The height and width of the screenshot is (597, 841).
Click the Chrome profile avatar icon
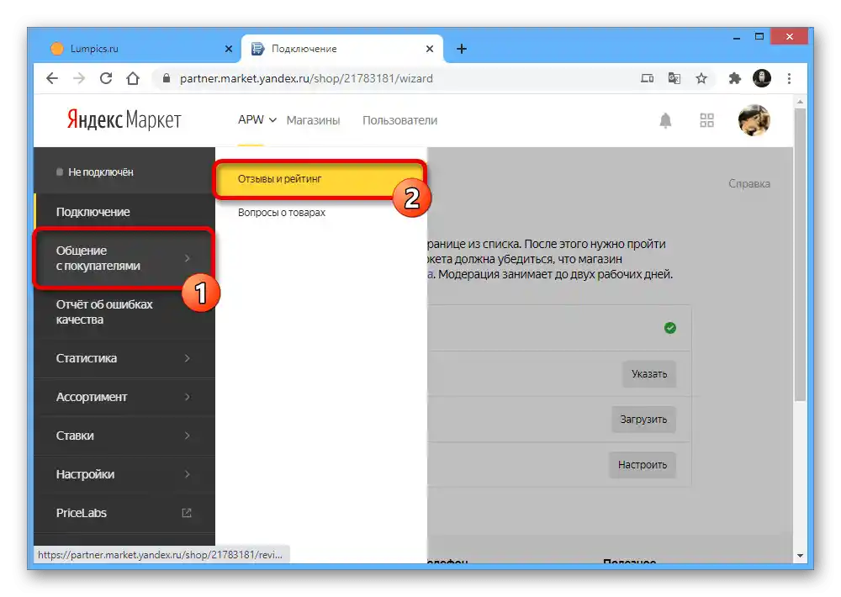click(x=762, y=78)
